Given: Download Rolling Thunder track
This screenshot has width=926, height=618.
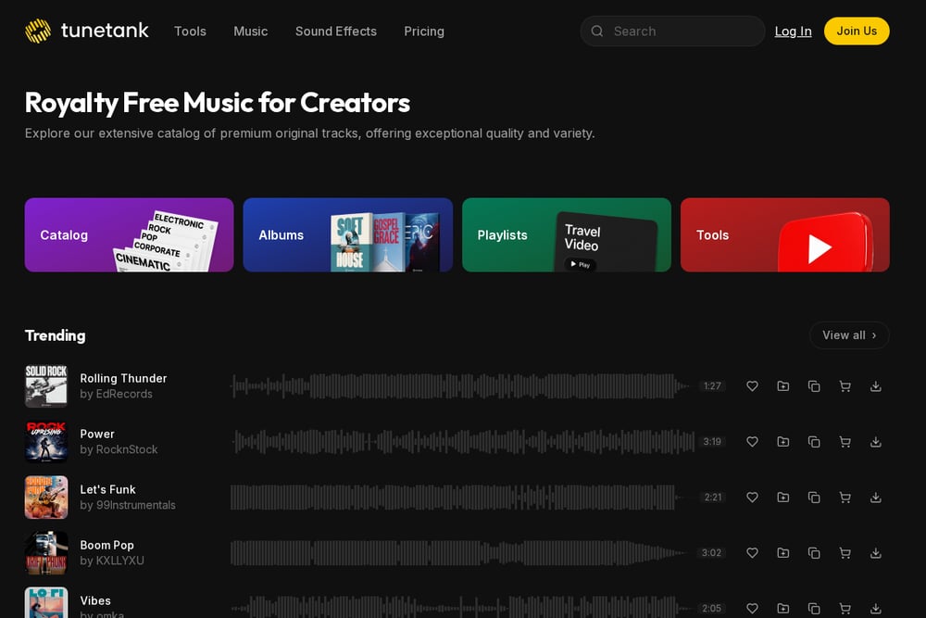Looking at the screenshot, I should point(876,386).
